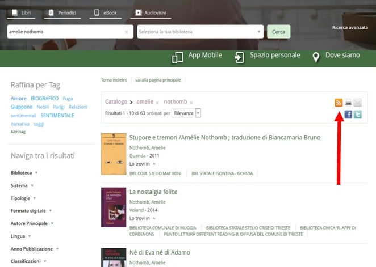The width and height of the screenshot is (376, 267).
Task: Open the Rilevanza sort dropdown
Action: (187, 113)
